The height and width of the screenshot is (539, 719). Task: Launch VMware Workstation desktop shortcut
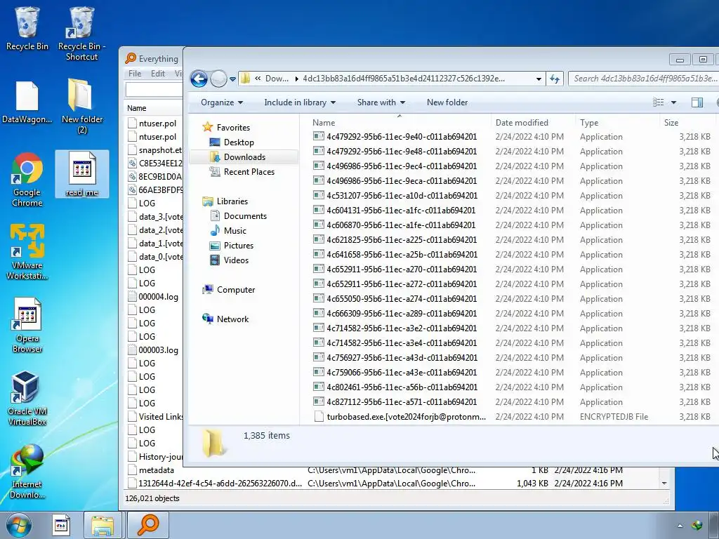[x=27, y=252]
